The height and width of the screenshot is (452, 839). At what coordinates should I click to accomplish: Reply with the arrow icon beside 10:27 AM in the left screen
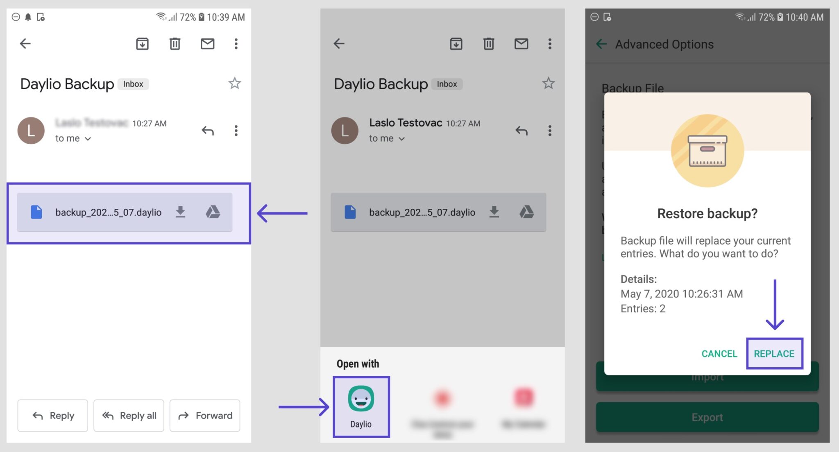click(208, 131)
